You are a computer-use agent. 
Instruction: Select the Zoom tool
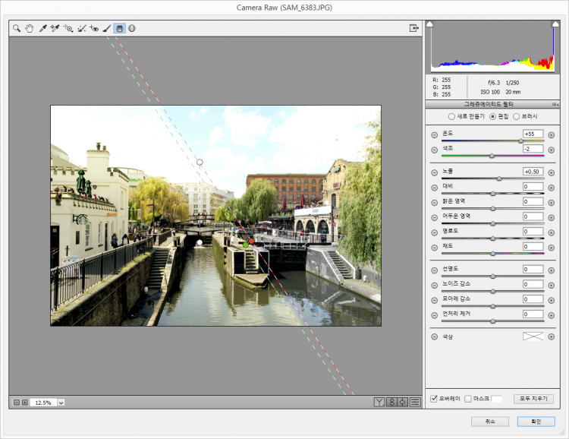click(16, 28)
